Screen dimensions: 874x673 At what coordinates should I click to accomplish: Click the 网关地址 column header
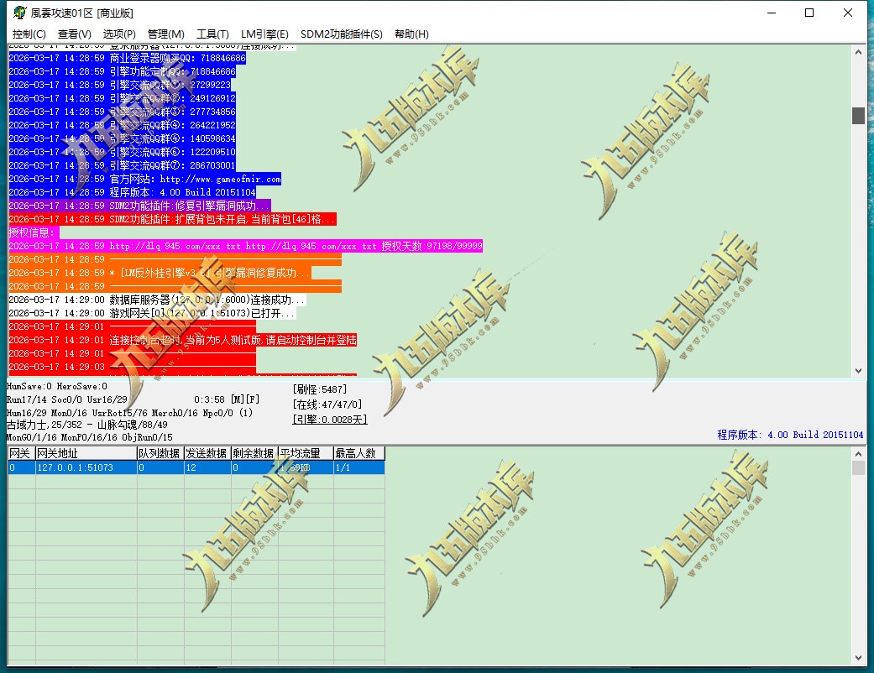click(86, 453)
